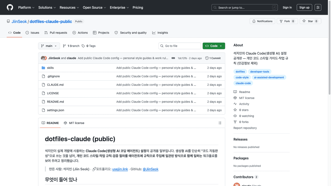Fork this repository
The width and height of the screenshot is (331, 186).
click(287, 21)
